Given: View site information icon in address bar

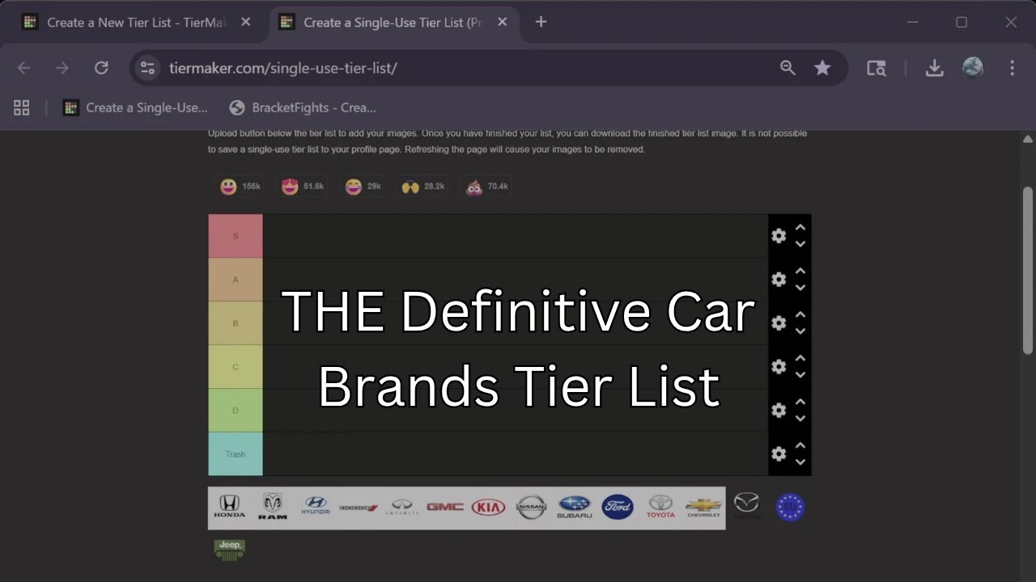Looking at the screenshot, I should pyautogui.click(x=147, y=68).
